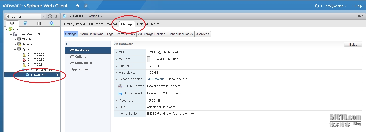Screen dimensions: 366x132
Task: Collapse settings side menu with double arrow
Action: point(67,44)
